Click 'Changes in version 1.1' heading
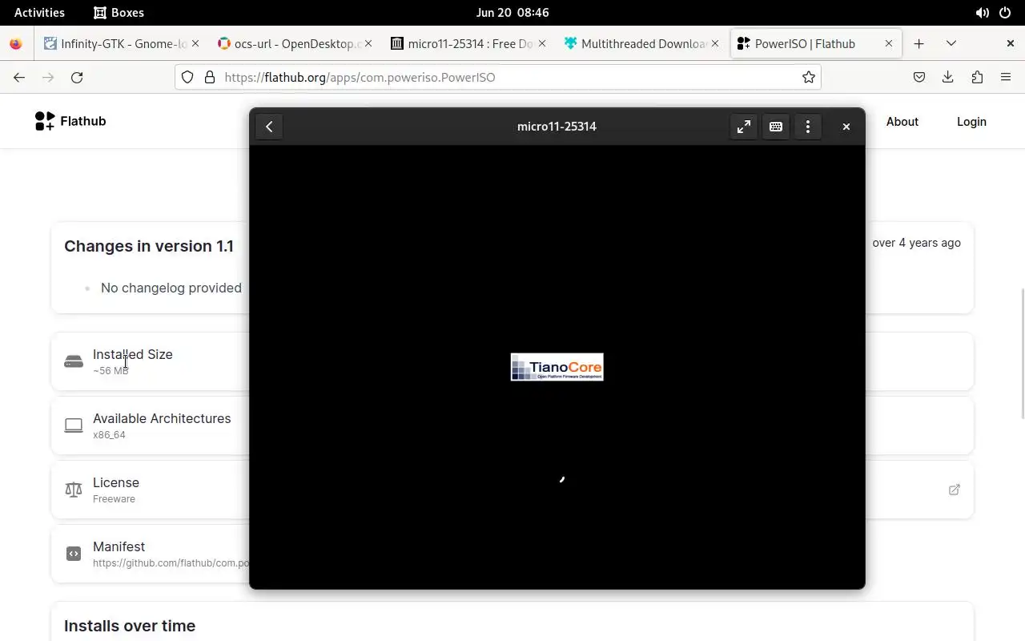The height and width of the screenshot is (641, 1025). coord(149,246)
